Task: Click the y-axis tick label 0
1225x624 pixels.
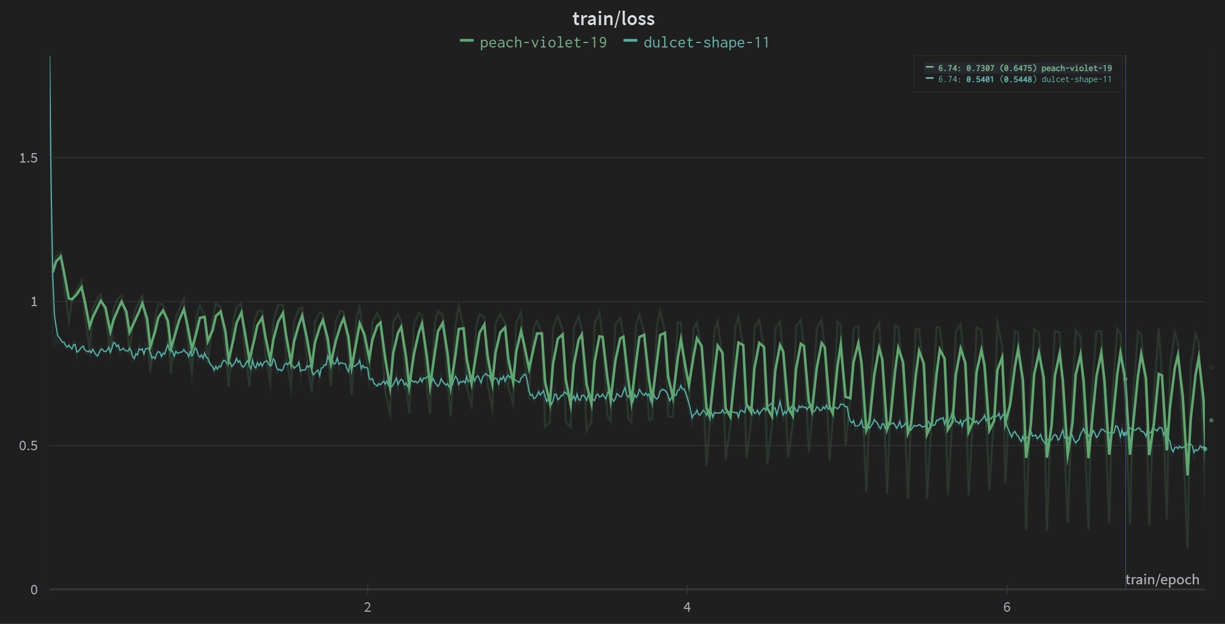Action: click(x=34, y=590)
